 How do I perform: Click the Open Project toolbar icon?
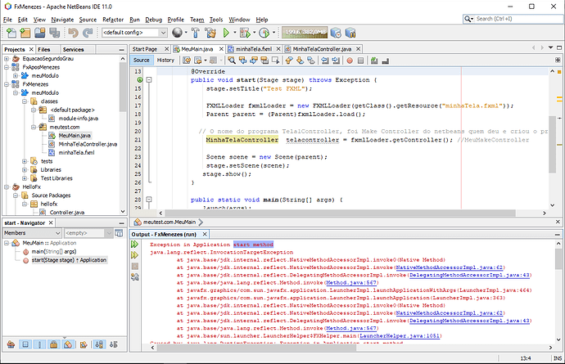[39, 33]
